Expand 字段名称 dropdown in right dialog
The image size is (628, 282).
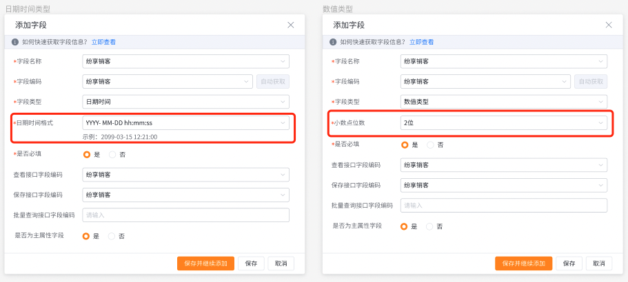coord(504,61)
